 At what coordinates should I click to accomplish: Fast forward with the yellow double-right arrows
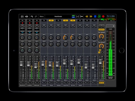click(91, 17)
